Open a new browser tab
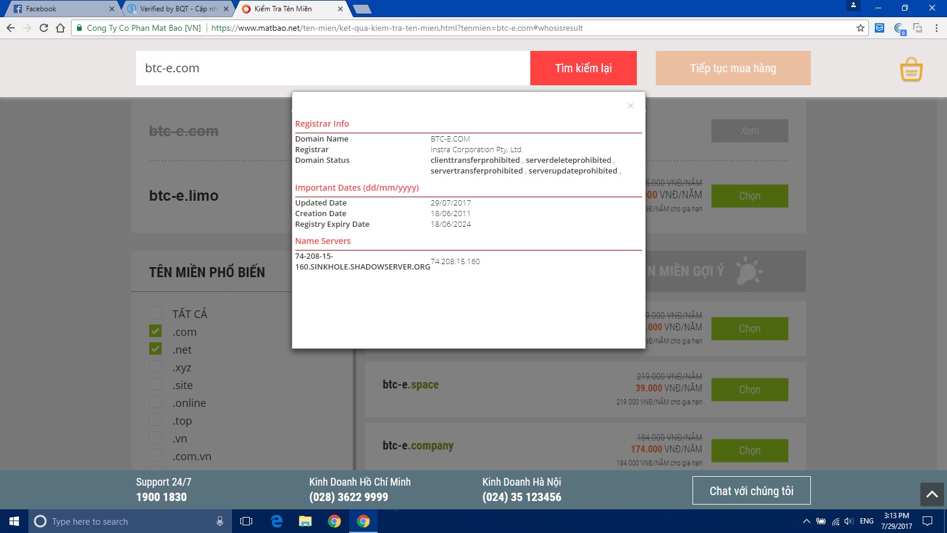 (x=362, y=9)
